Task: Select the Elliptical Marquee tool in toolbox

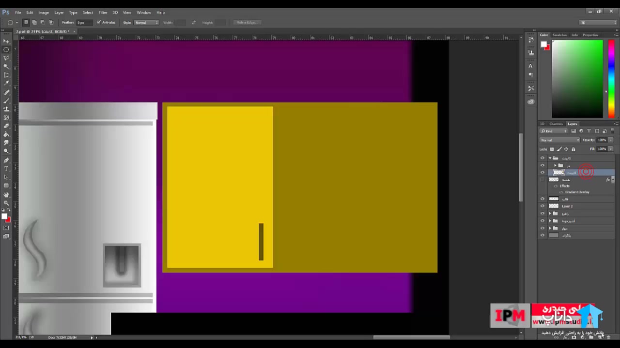Action: (6, 49)
